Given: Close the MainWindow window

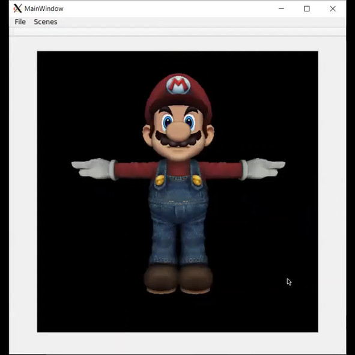Looking at the screenshot, I should click(333, 8).
